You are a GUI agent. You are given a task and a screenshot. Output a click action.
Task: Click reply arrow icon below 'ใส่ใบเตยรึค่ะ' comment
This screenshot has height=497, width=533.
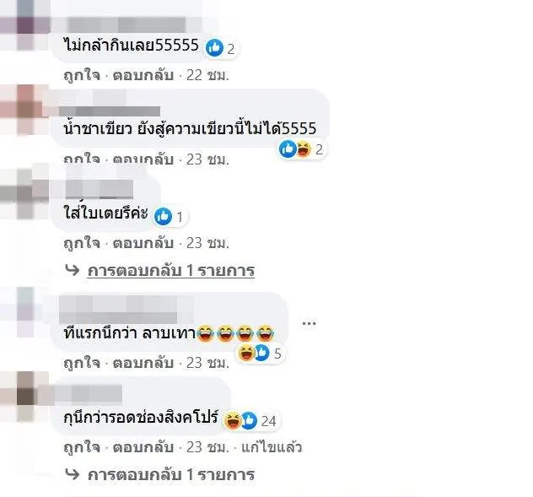click(x=73, y=270)
